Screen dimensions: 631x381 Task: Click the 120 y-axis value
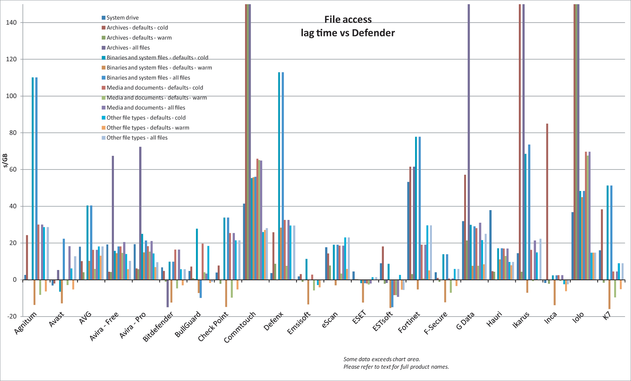[x=11, y=59]
